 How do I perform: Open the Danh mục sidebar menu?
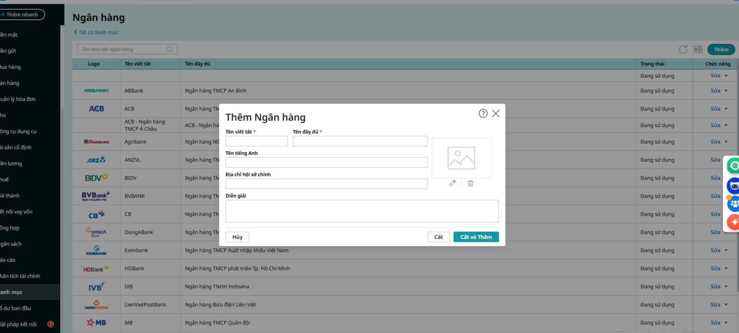coord(30,292)
